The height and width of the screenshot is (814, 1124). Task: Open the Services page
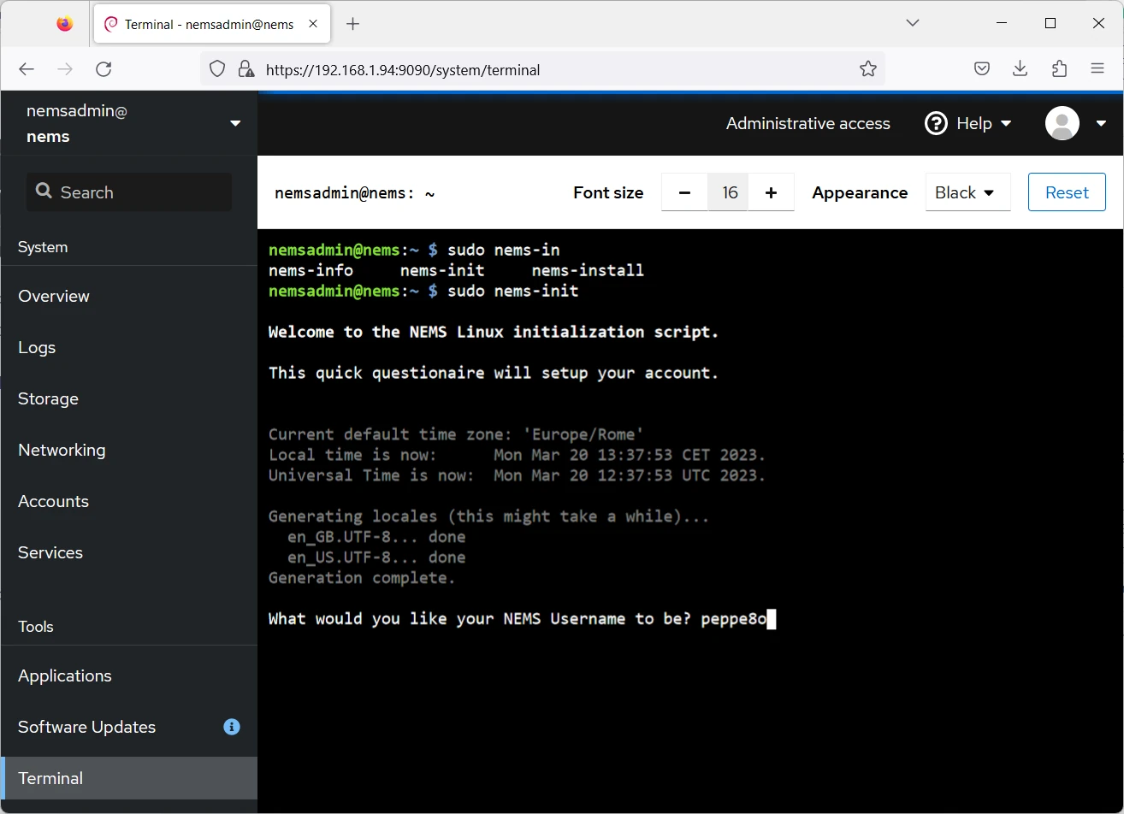[x=129, y=552]
